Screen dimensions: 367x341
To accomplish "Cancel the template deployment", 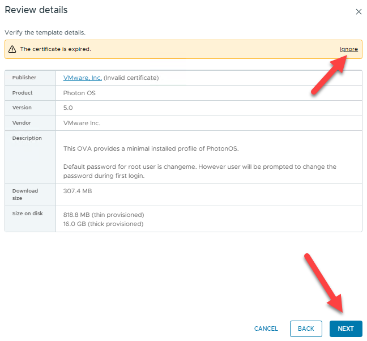I will click(266, 329).
